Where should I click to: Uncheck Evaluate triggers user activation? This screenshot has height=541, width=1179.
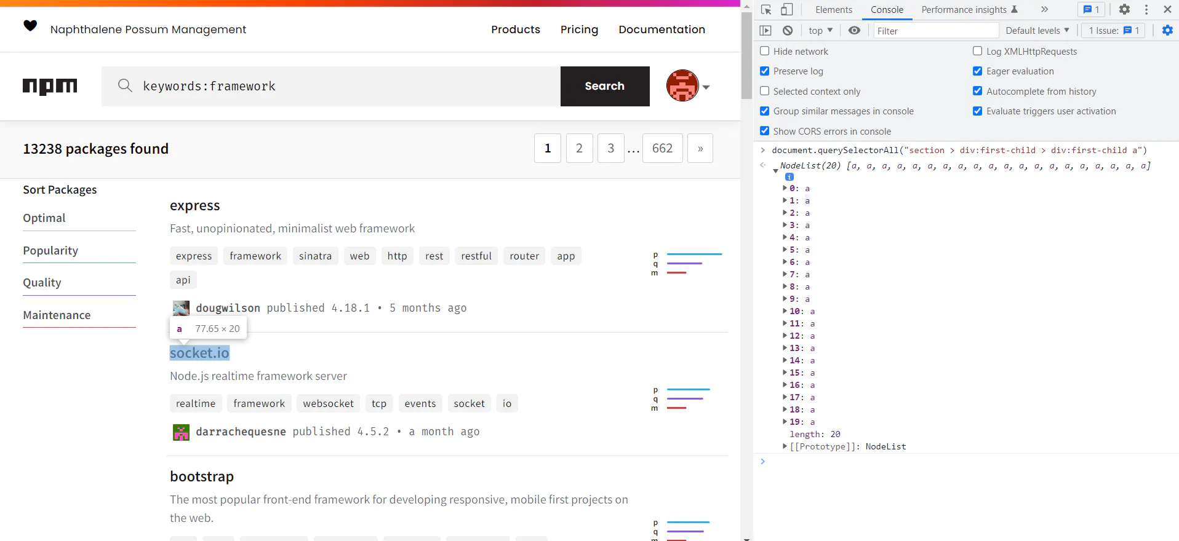click(977, 111)
